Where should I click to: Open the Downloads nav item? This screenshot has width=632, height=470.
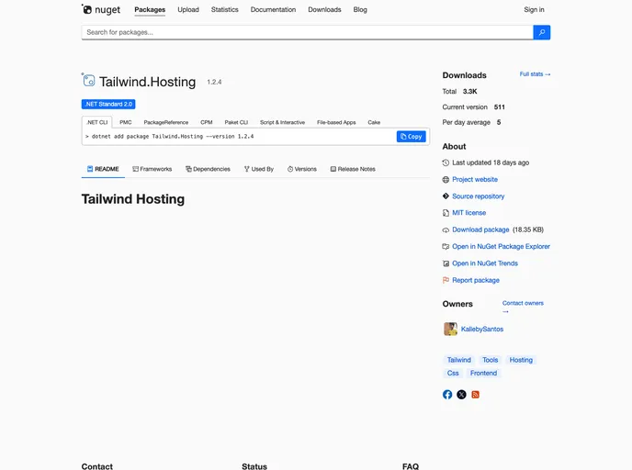coord(324,10)
